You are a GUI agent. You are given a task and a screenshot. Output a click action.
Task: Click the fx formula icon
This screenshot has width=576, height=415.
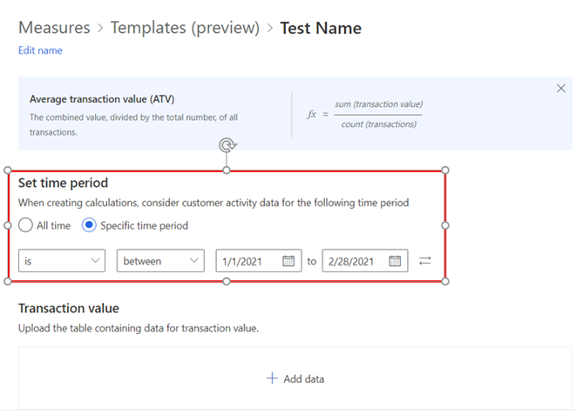point(313,115)
